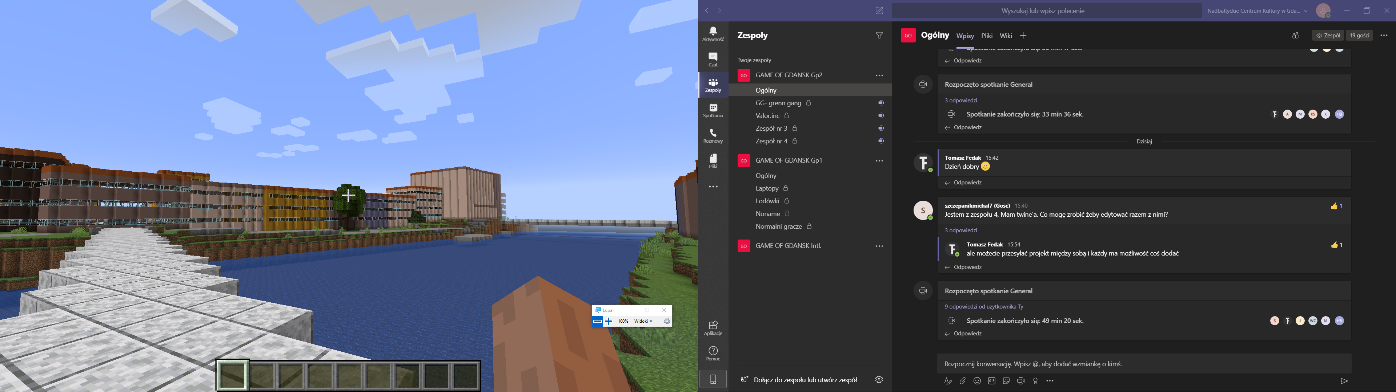Zoom in with Lupa plus button
The height and width of the screenshot is (392, 1396).
(x=609, y=321)
